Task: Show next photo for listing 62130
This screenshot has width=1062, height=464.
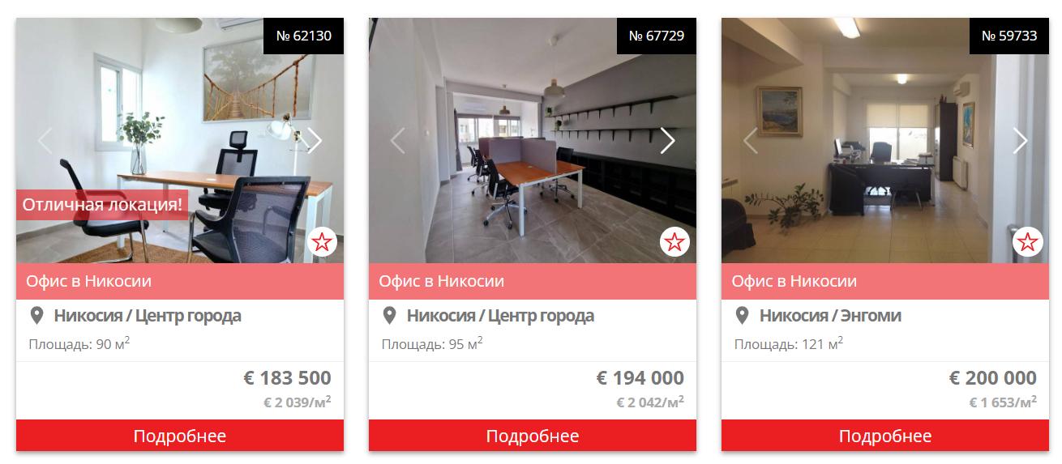Action: coord(315,141)
